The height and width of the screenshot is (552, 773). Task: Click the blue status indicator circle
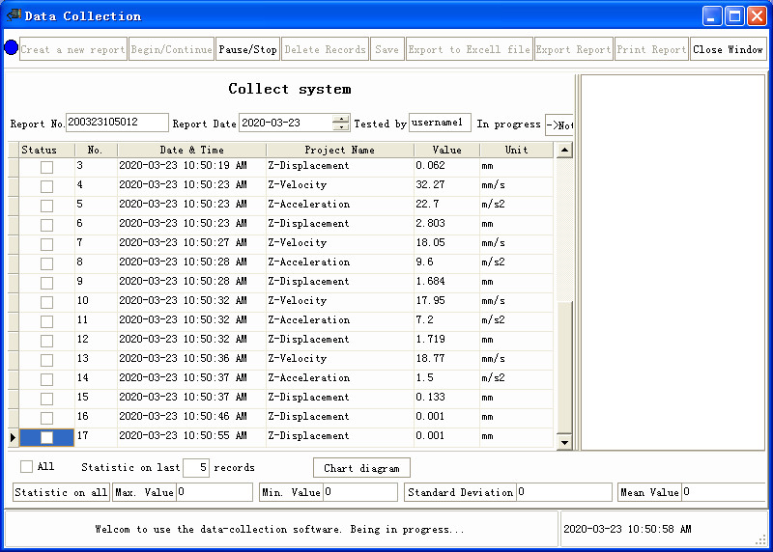point(11,47)
